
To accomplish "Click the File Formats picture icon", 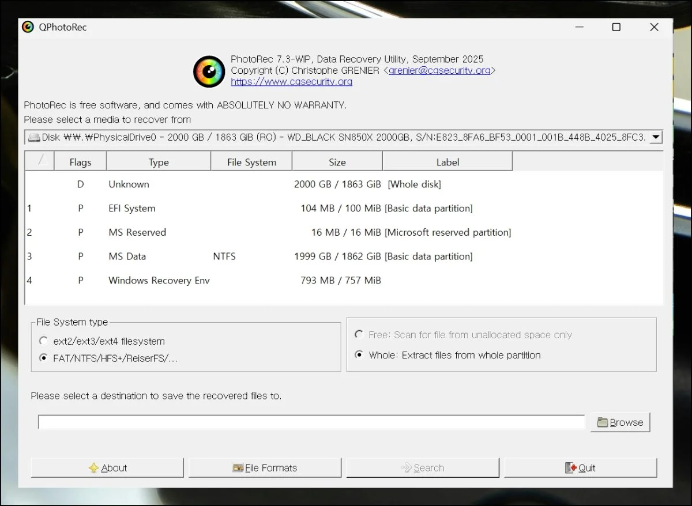I will [238, 468].
